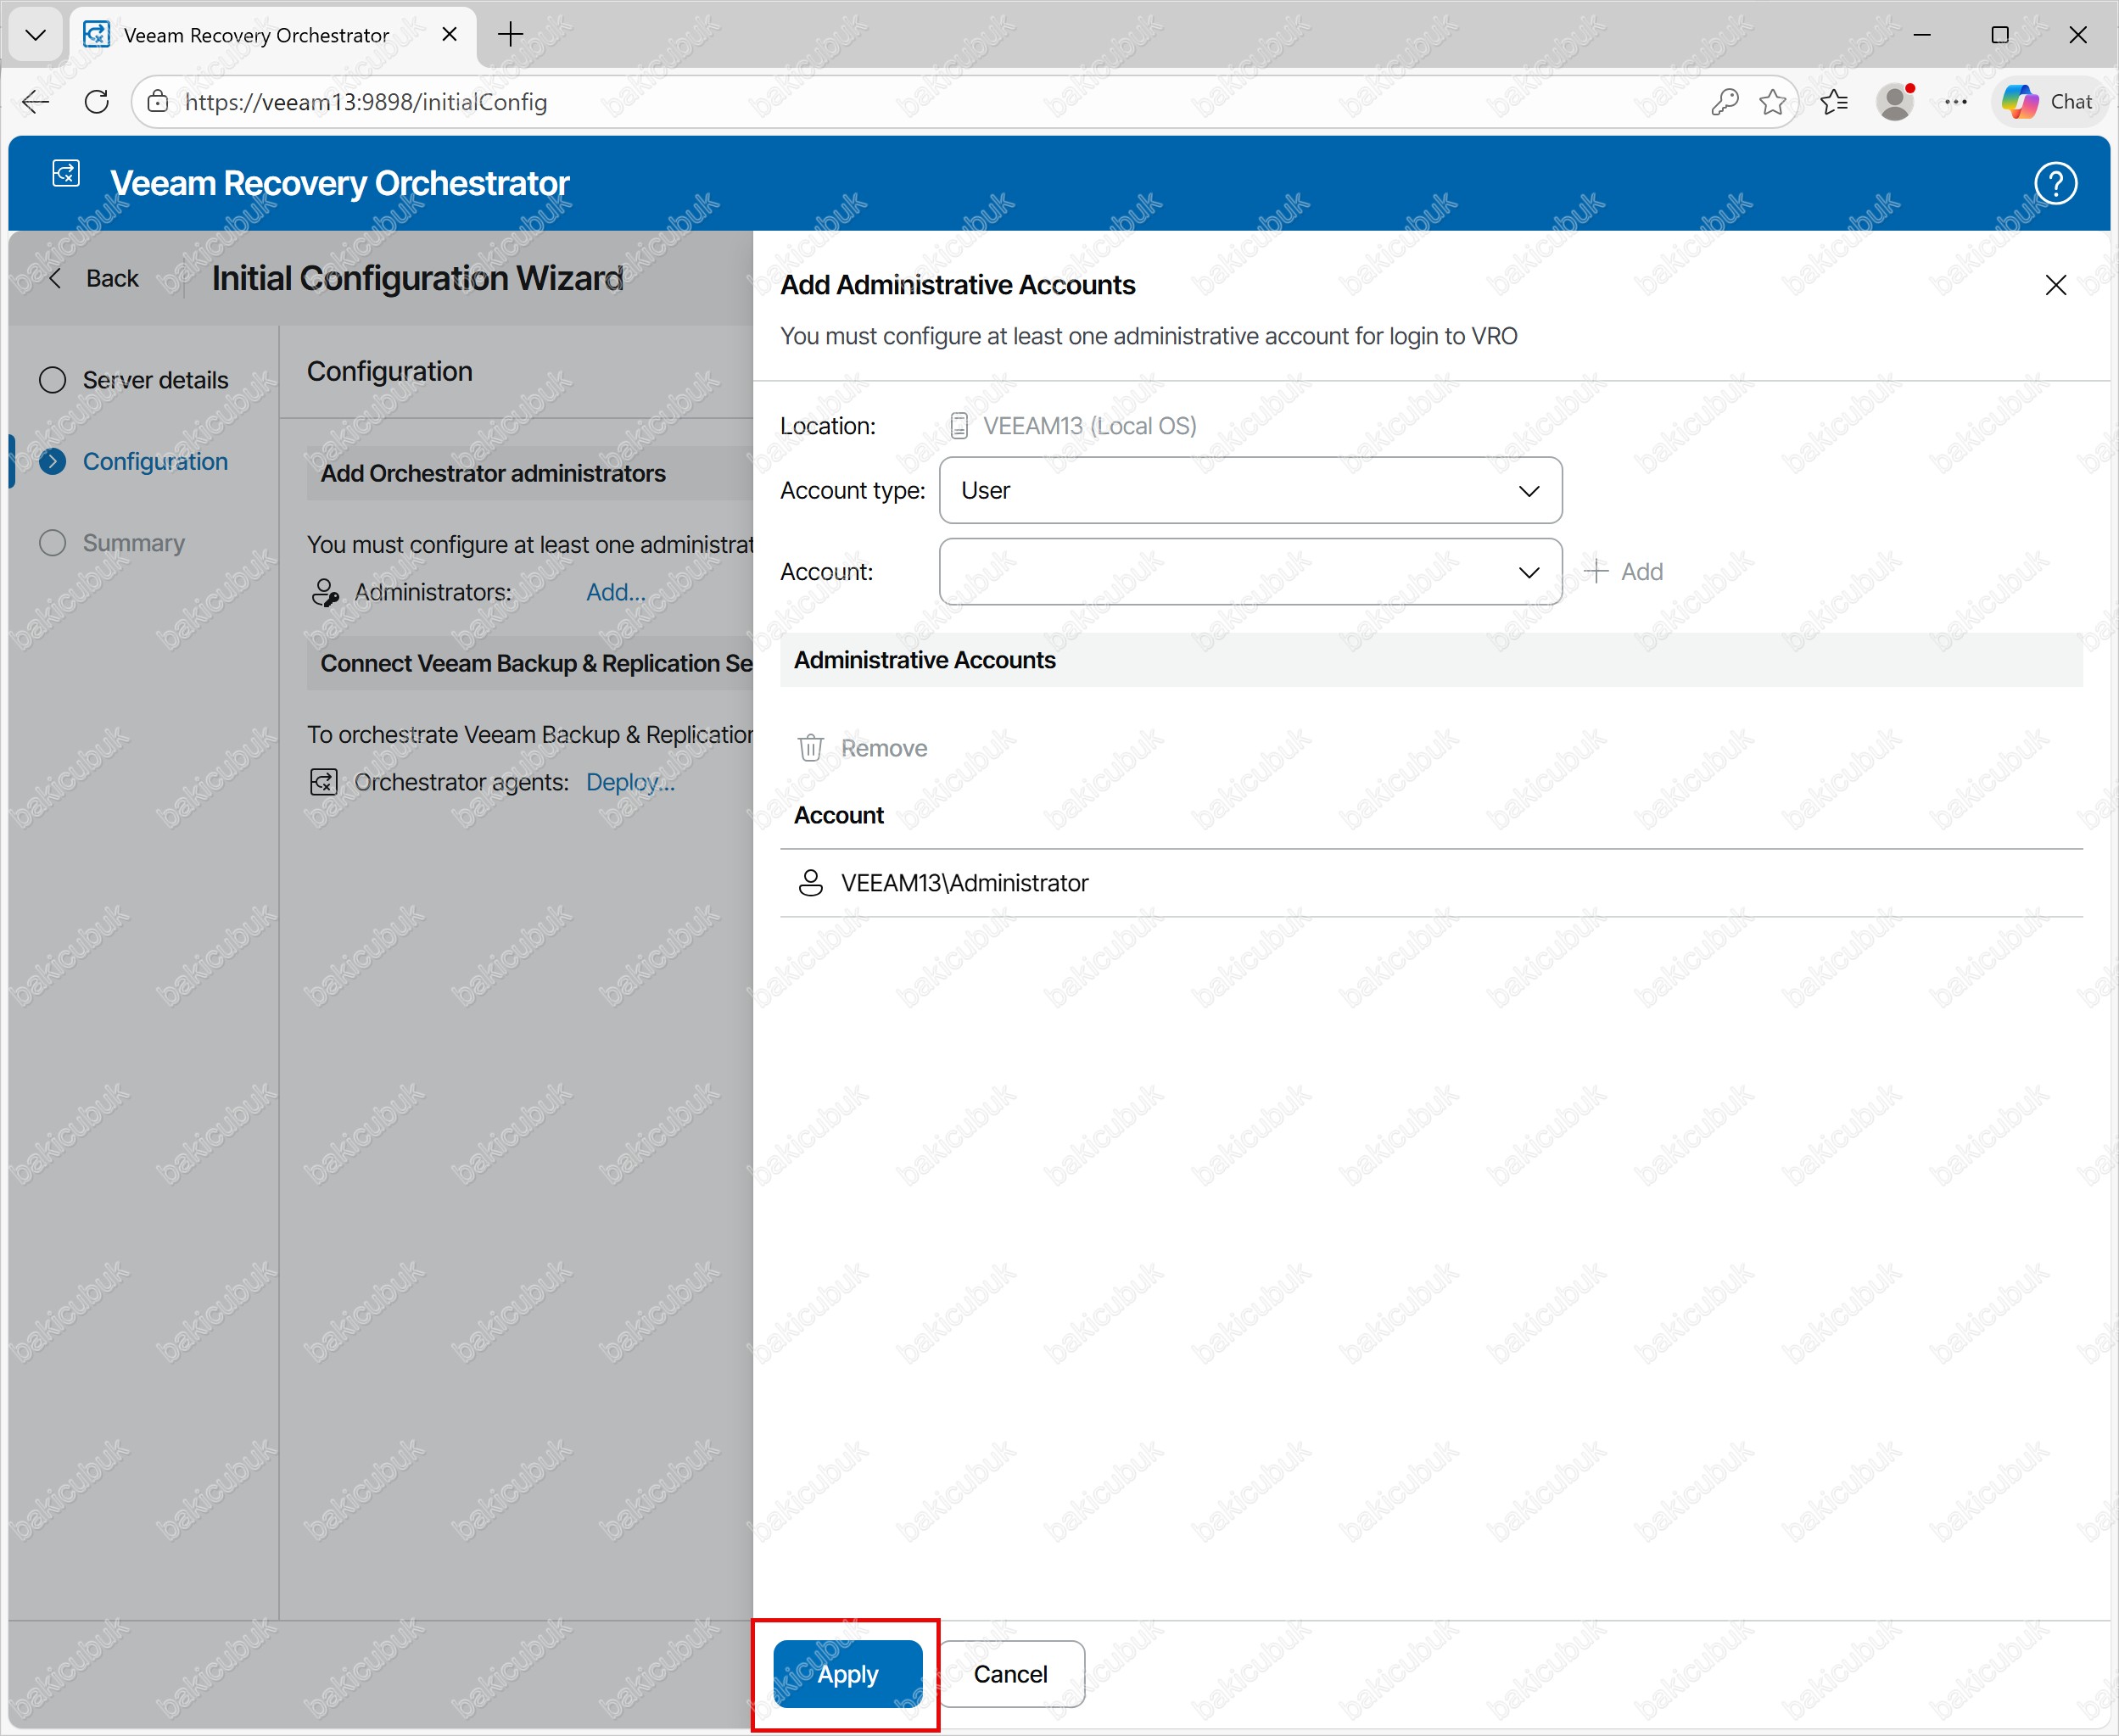The height and width of the screenshot is (1736, 2119).
Task: Click the trash Remove icon
Action: [810, 748]
